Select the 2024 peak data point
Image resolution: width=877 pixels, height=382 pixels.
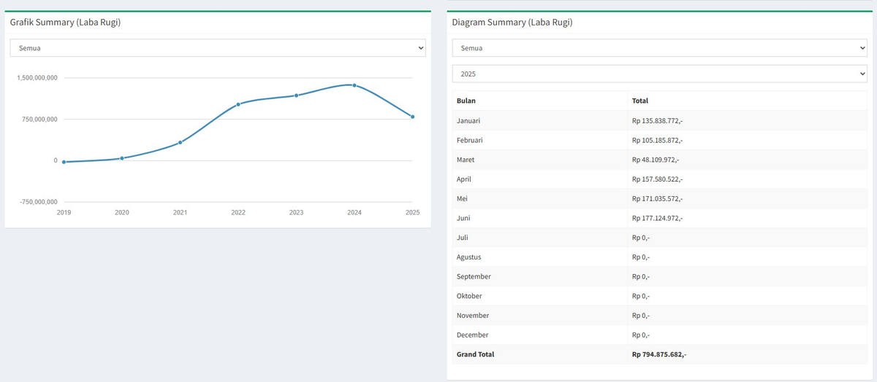click(x=354, y=85)
